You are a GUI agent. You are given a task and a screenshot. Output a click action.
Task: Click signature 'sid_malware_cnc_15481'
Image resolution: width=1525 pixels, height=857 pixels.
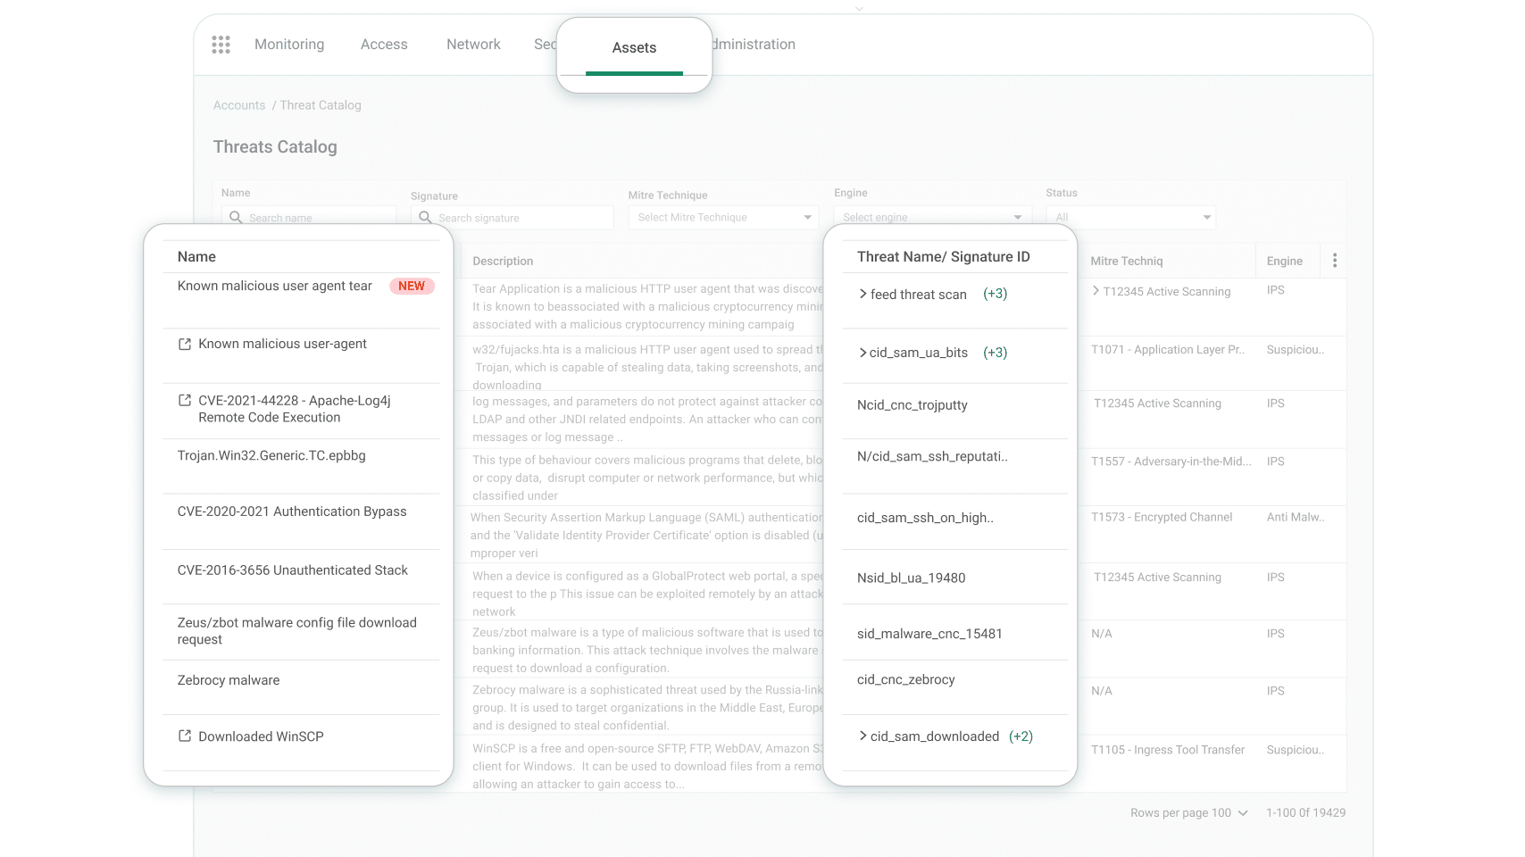click(x=929, y=634)
